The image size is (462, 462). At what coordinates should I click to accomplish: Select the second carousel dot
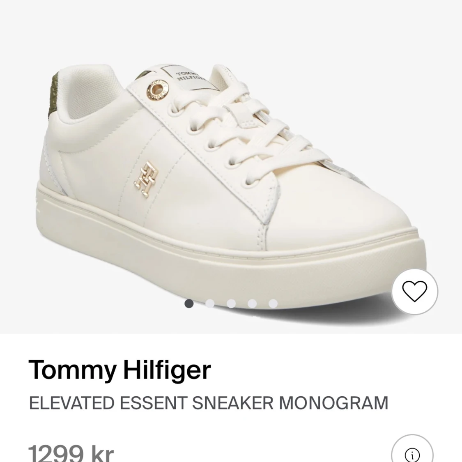click(x=210, y=304)
